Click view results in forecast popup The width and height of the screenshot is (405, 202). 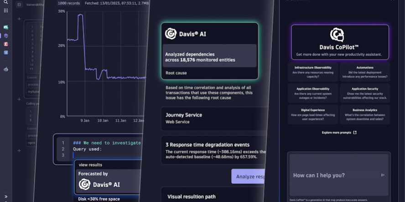pos(90,165)
